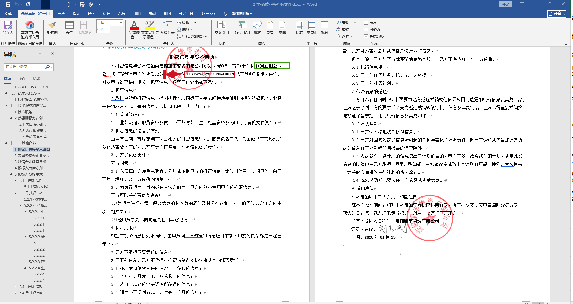Screen dimensions: 573x304
Task: Click 查找 find command
Action: (x=343, y=23)
